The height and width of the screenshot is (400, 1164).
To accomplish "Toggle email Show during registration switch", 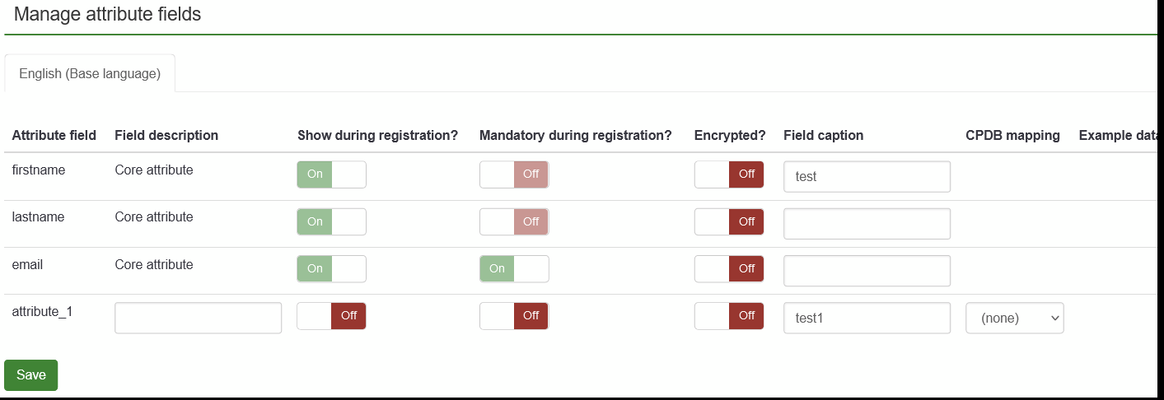I will pyautogui.click(x=331, y=268).
